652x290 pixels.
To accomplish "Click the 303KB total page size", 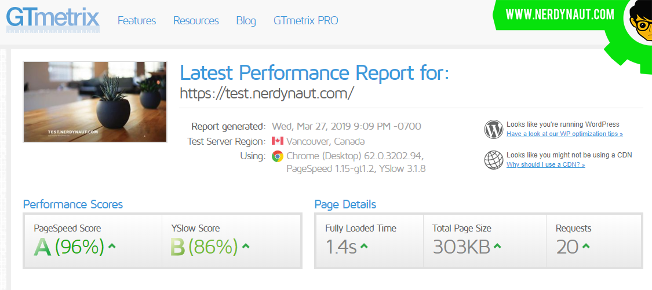I will [x=461, y=247].
